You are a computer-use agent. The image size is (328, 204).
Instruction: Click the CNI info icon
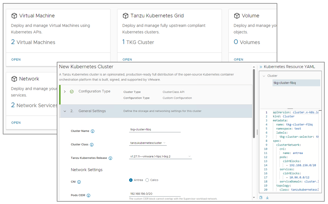click(79, 182)
